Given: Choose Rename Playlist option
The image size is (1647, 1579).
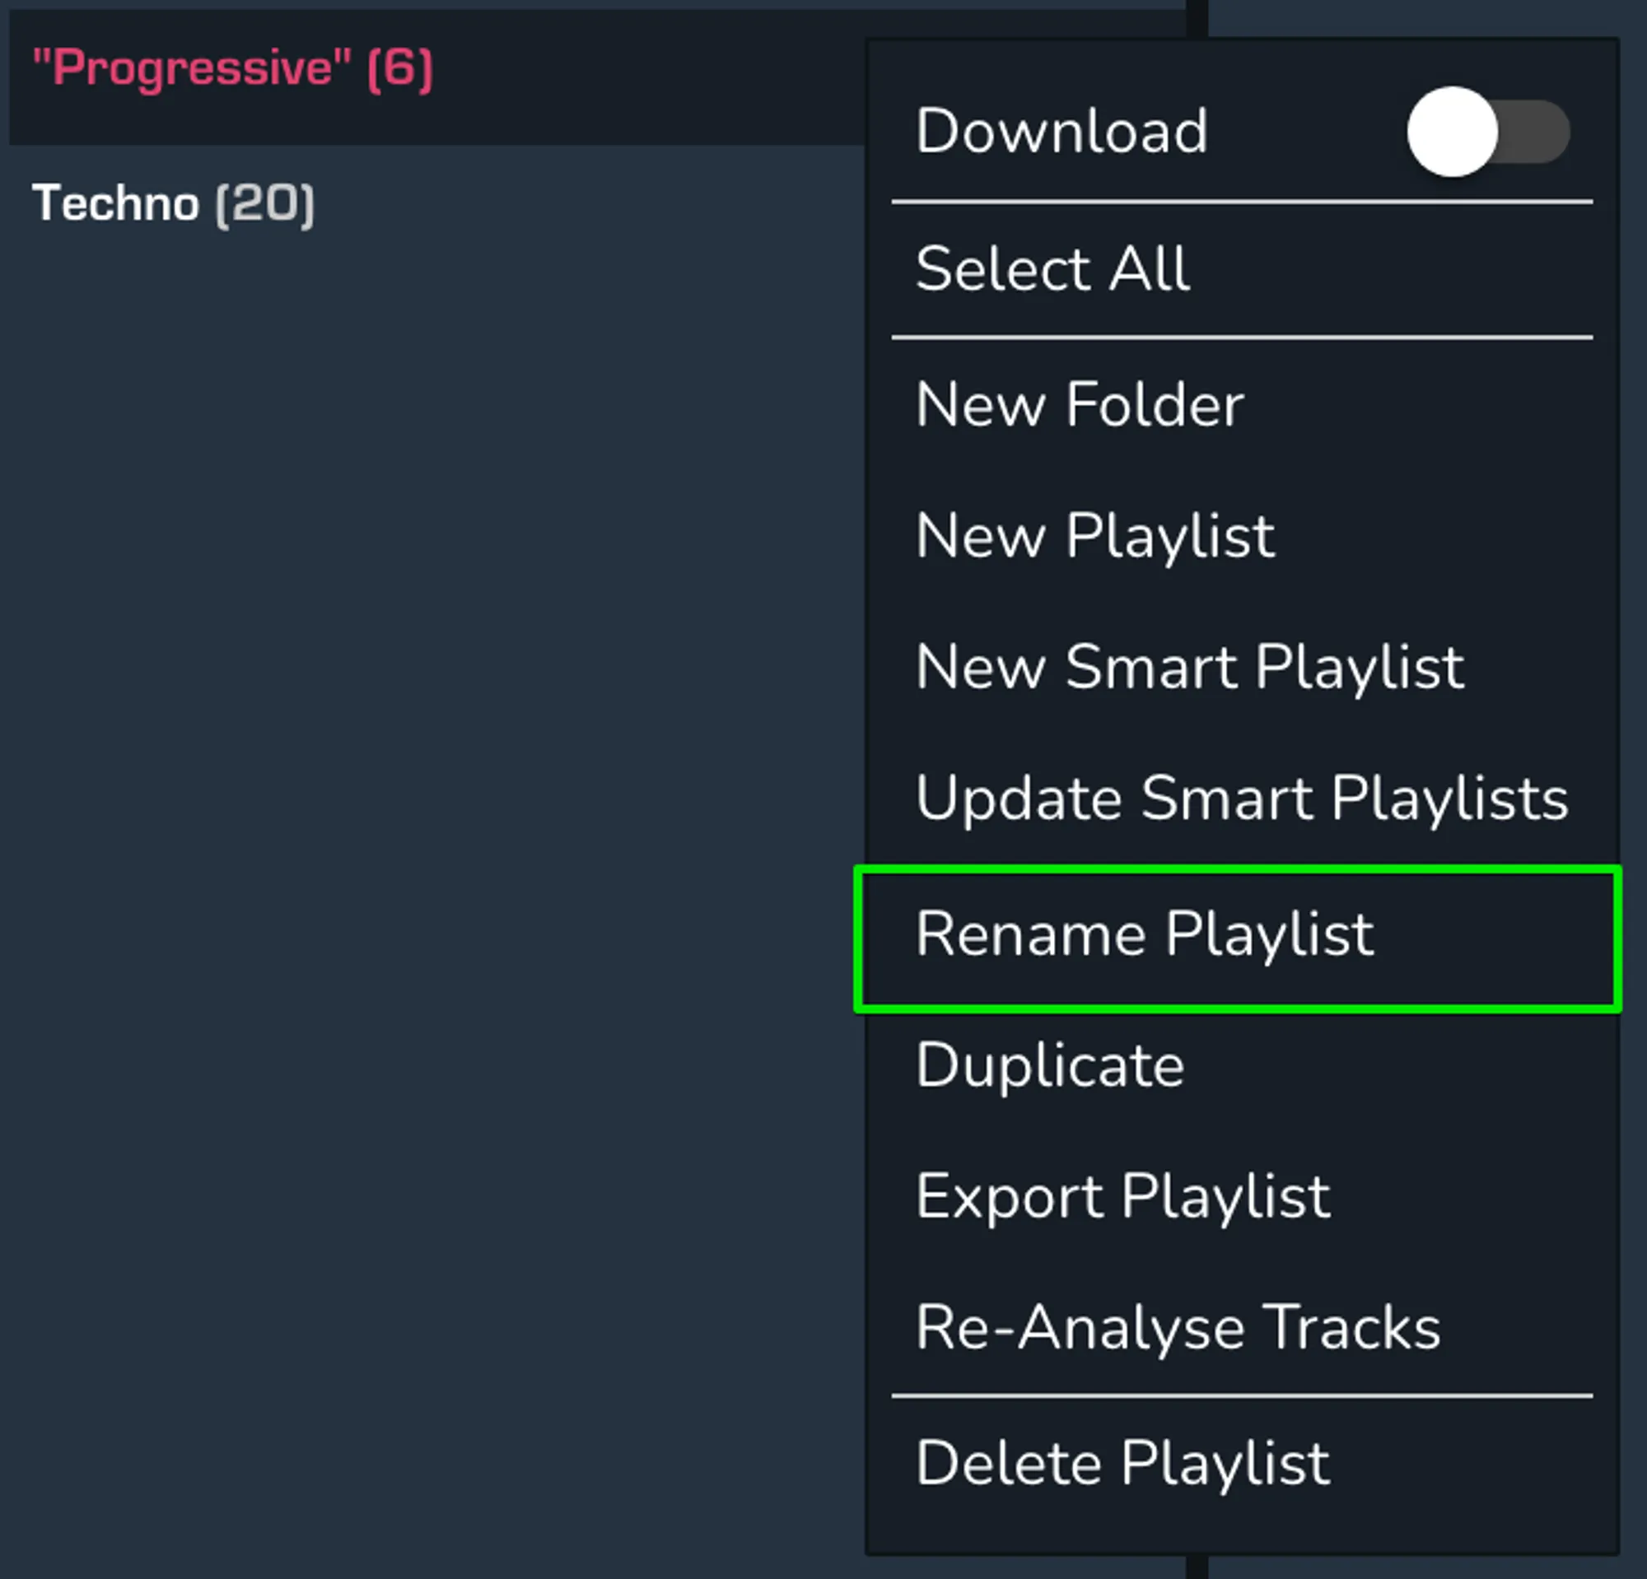Looking at the screenshot, I should click(x=1145, y=932).
